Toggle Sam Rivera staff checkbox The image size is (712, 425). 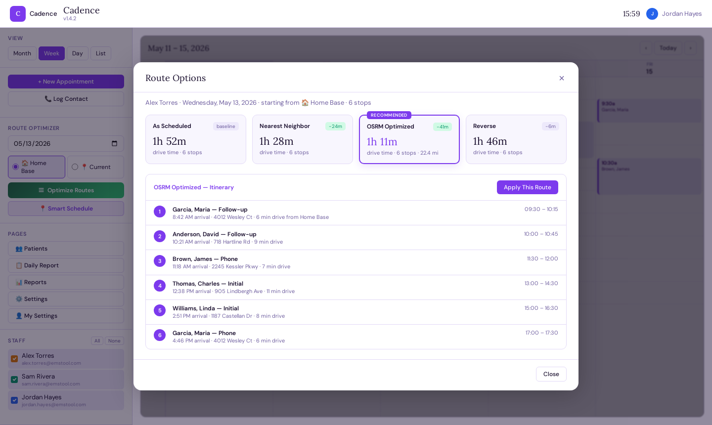(x=14, y=380)
